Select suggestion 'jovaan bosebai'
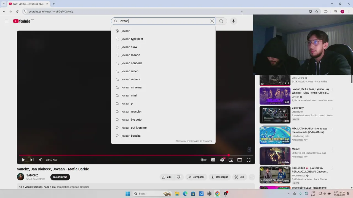353x198 pixels. (x=163, y=136)
